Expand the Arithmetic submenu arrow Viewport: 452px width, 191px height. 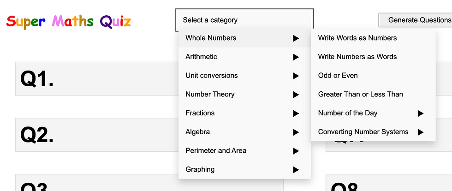click(296, 57)
